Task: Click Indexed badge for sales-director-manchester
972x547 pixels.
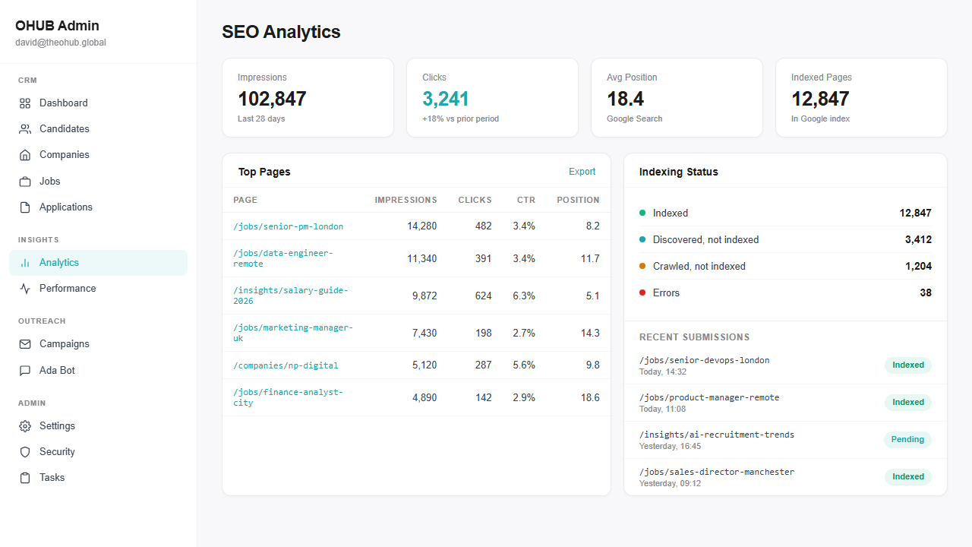Action: 908,477
